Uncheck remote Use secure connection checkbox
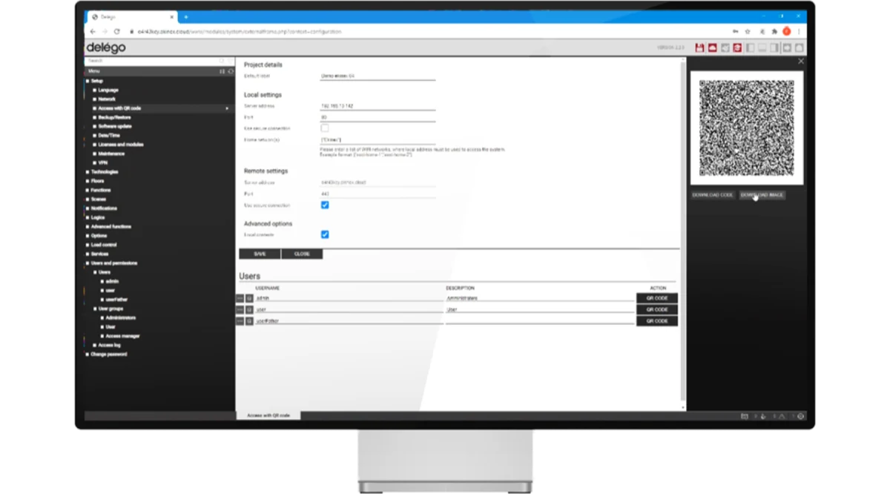The width and height of the screenshot is (890, 494). coord(325,205)
